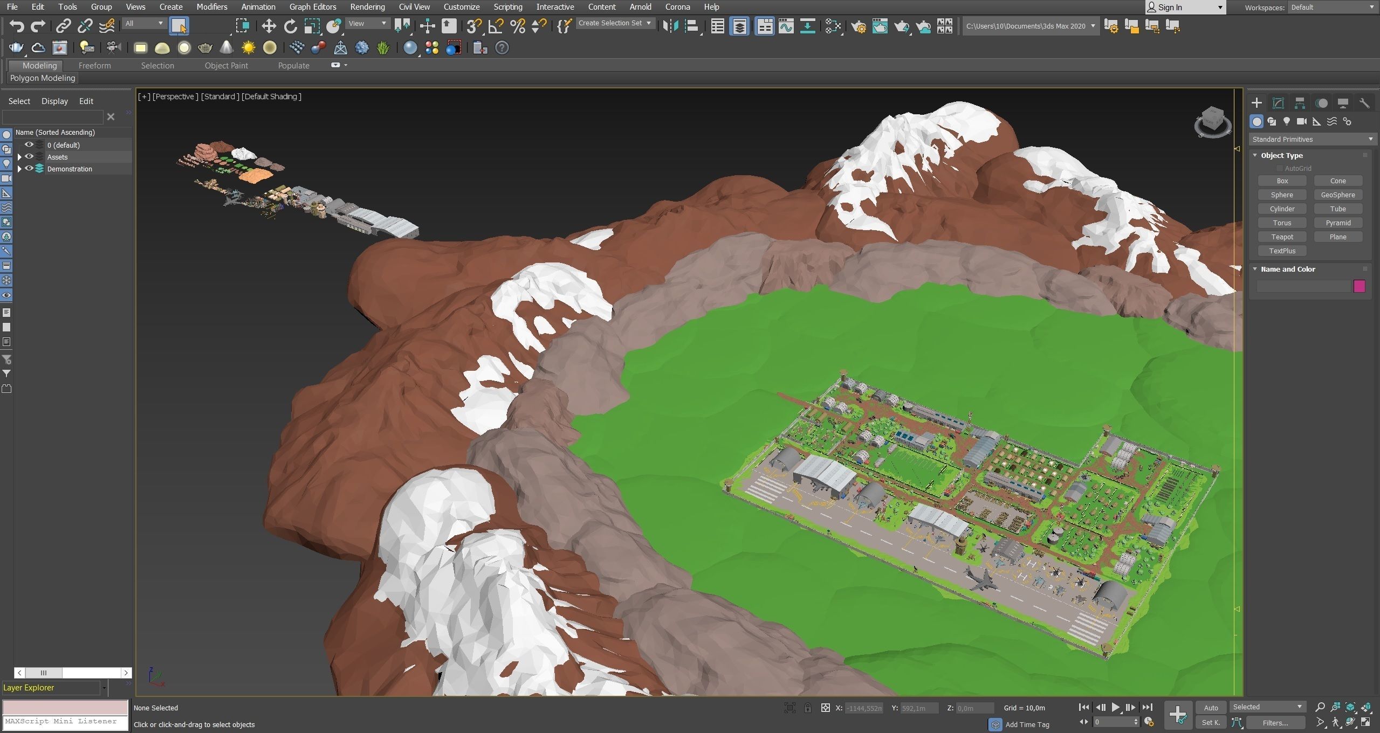Open the Rendering menu
1380x733 pixels.
[367, 7]
